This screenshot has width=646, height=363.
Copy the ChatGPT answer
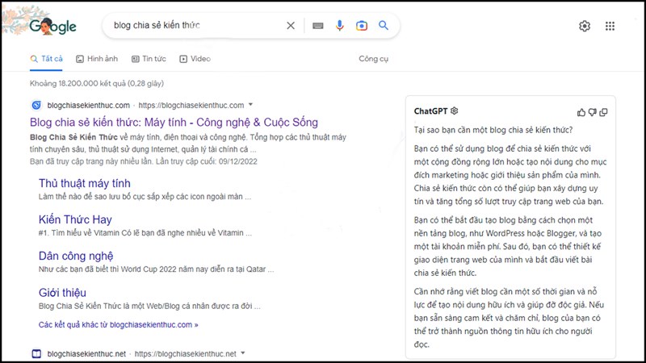(603, 112)
